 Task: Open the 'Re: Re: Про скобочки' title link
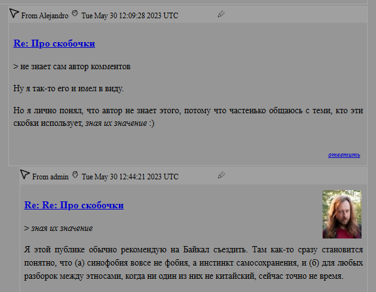74,205
